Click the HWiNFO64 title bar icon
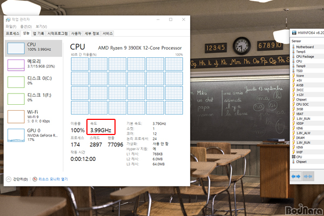The height and width of the screenshot is (216, 324). point(294,32)
